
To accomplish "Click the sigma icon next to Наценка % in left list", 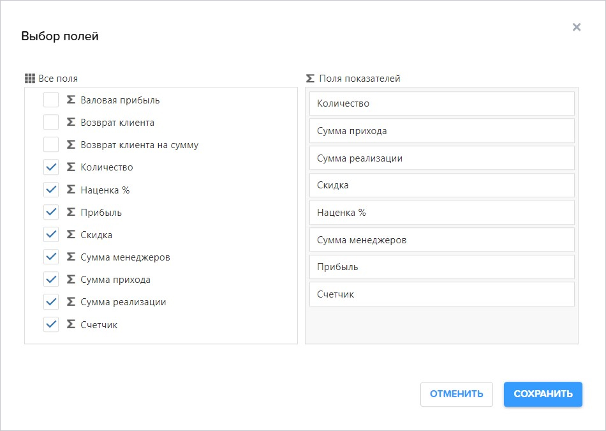I will [x=71, y=190].
